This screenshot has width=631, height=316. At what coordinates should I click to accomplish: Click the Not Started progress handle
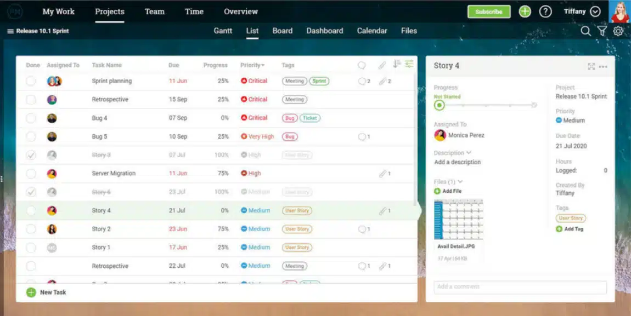tap(439, 105)
